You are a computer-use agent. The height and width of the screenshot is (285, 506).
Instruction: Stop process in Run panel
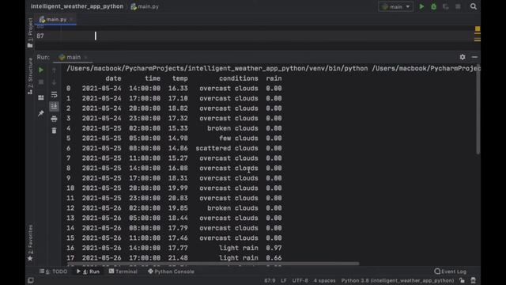pos(41,82)
